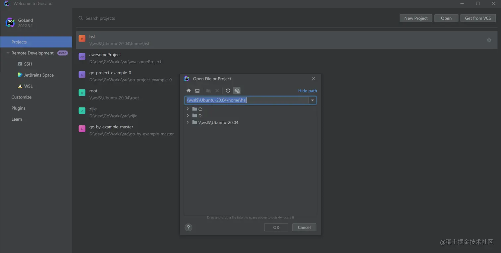501x253 pixels.
Task: Refresh the file tree with Refresh icon
Action: 228,91
